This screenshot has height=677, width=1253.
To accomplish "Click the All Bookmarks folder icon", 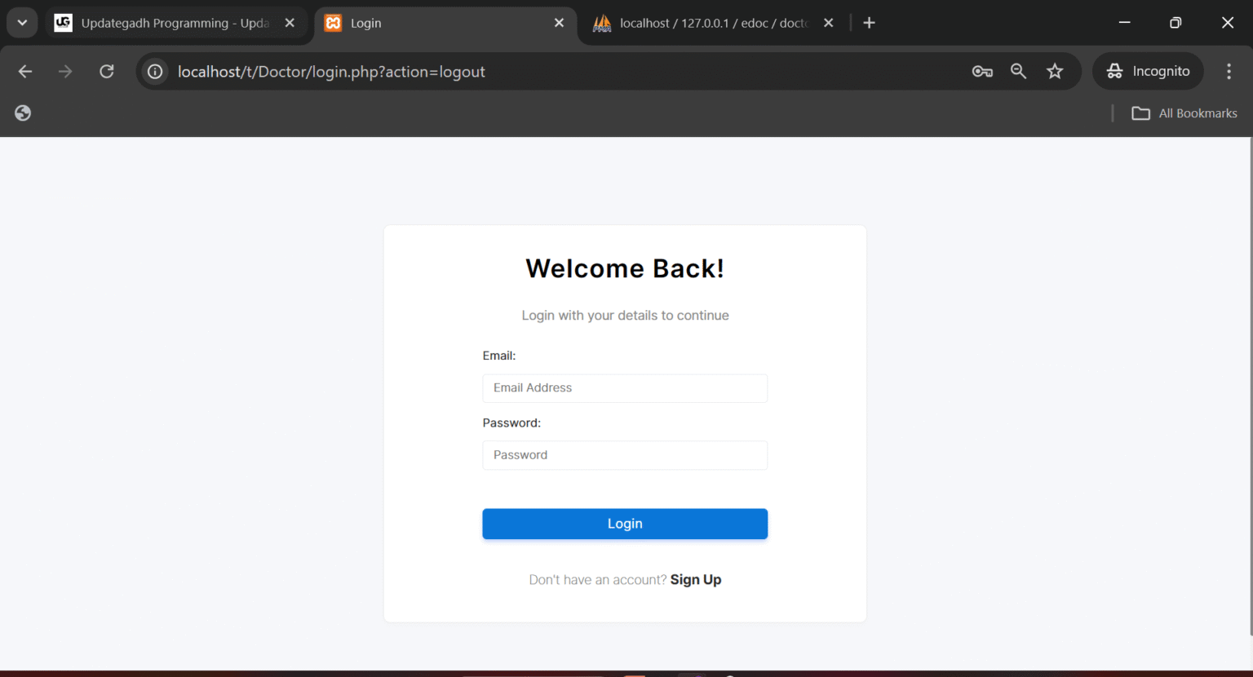I will (x=1140, y=113).
